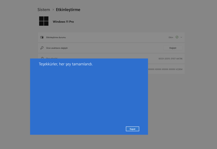217x149 pixels.
Task: Click the Windows logo icon
Action: 44,21
